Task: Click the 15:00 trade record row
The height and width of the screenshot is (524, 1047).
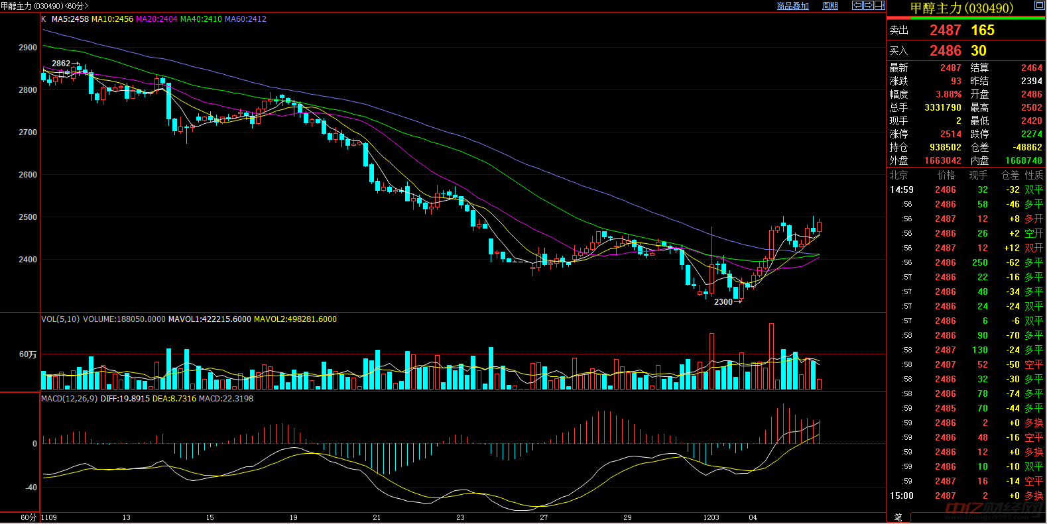Action: [966, 496]
